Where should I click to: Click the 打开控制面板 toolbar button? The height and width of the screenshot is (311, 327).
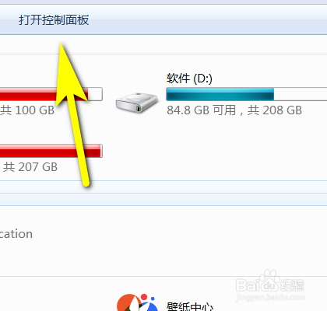[x=54, y=20]
